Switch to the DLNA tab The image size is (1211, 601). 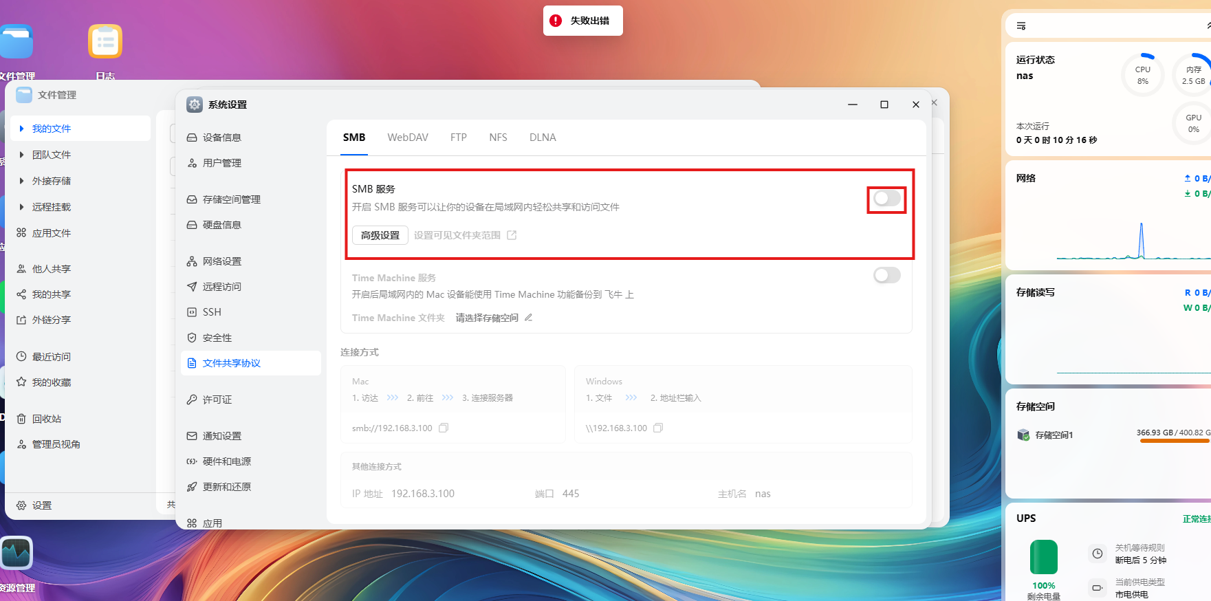pyautogui.click(x=543, y=138)
